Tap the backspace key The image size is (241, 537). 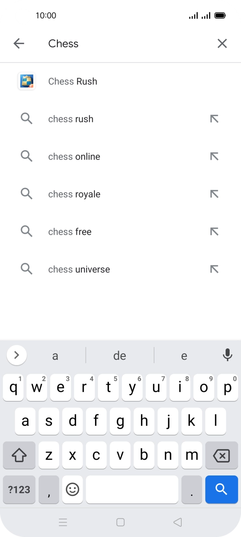pos(221,455)
